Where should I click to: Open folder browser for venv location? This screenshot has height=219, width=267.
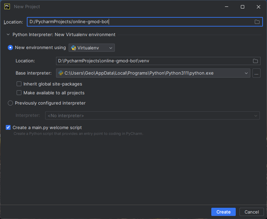[x=255, y=61]
